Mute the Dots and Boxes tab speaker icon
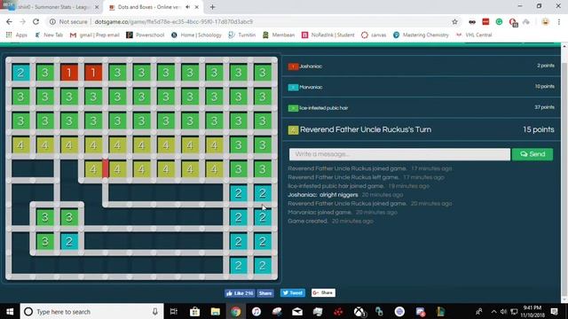Image resolution: width=568 pixels, height=319 pixels. [x=187, y=7]
